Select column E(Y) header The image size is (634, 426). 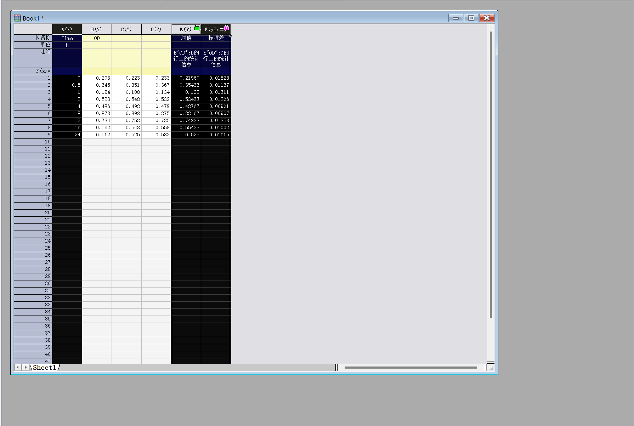pos(186,29)
